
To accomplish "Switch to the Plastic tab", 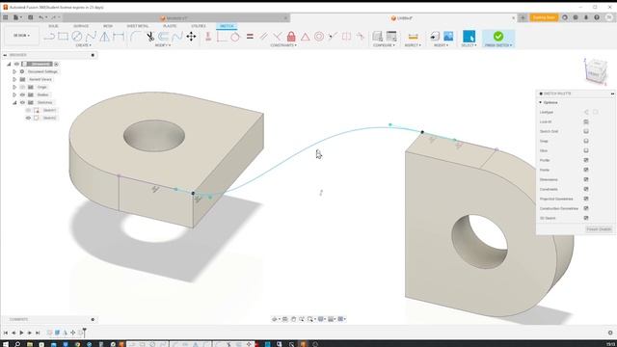I will 170,26.
